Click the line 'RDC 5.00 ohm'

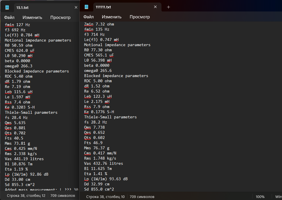pyautogui.click(x=98, y=81)
